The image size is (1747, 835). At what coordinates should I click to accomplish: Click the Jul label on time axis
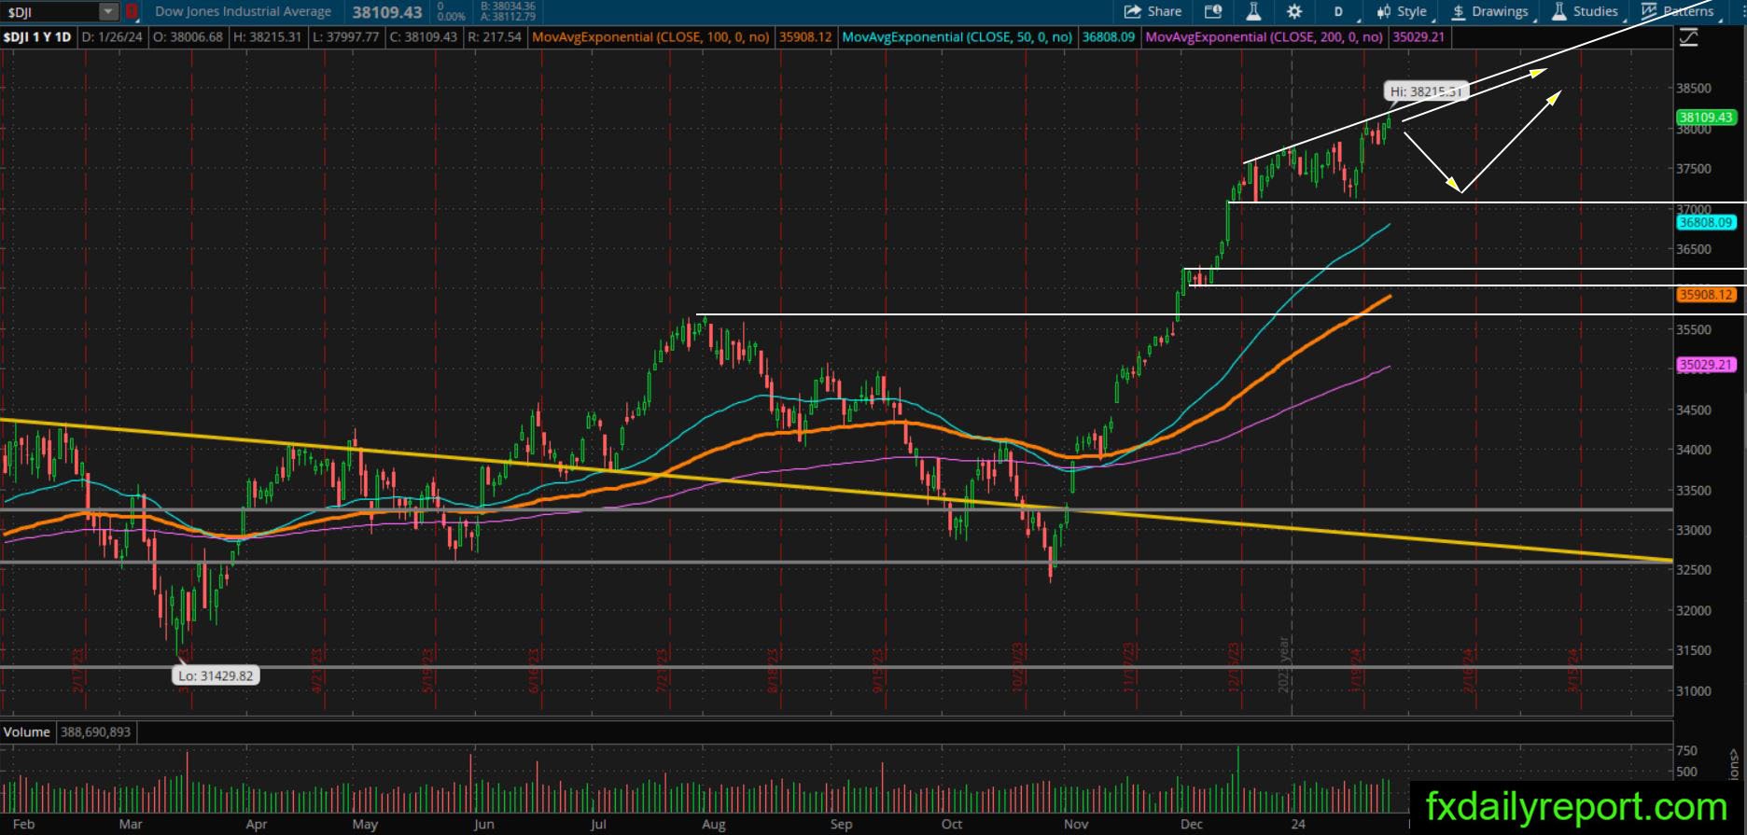[x=598, y=825]
